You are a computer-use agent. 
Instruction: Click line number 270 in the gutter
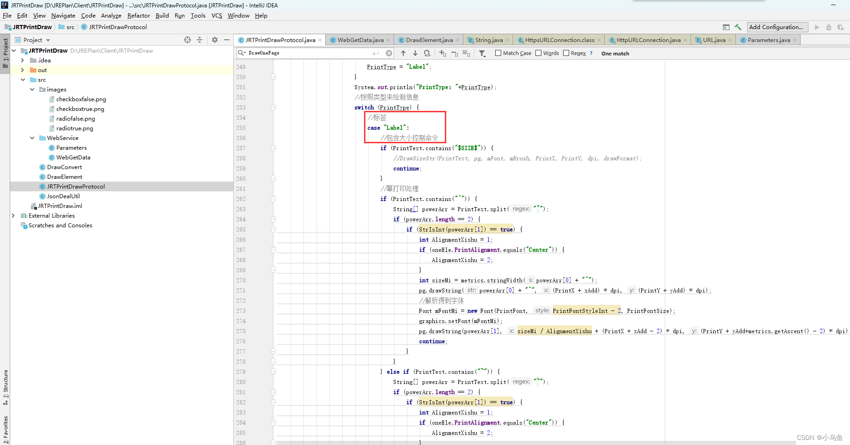[241, 280]
